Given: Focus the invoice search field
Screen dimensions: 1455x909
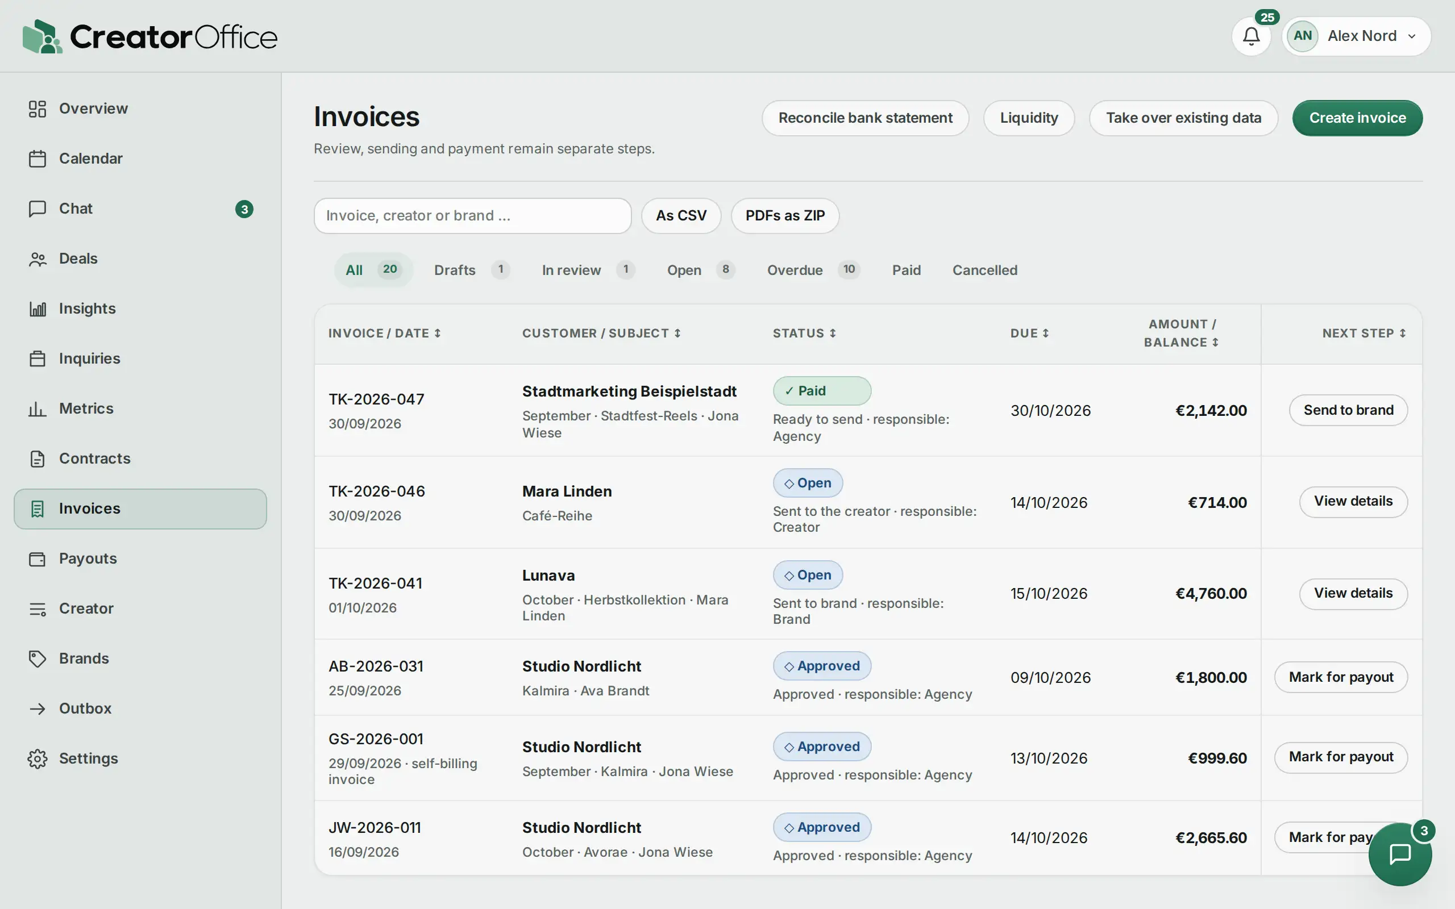Looking at the screenshot, I should pyautogui.click(x=472, y=215).
